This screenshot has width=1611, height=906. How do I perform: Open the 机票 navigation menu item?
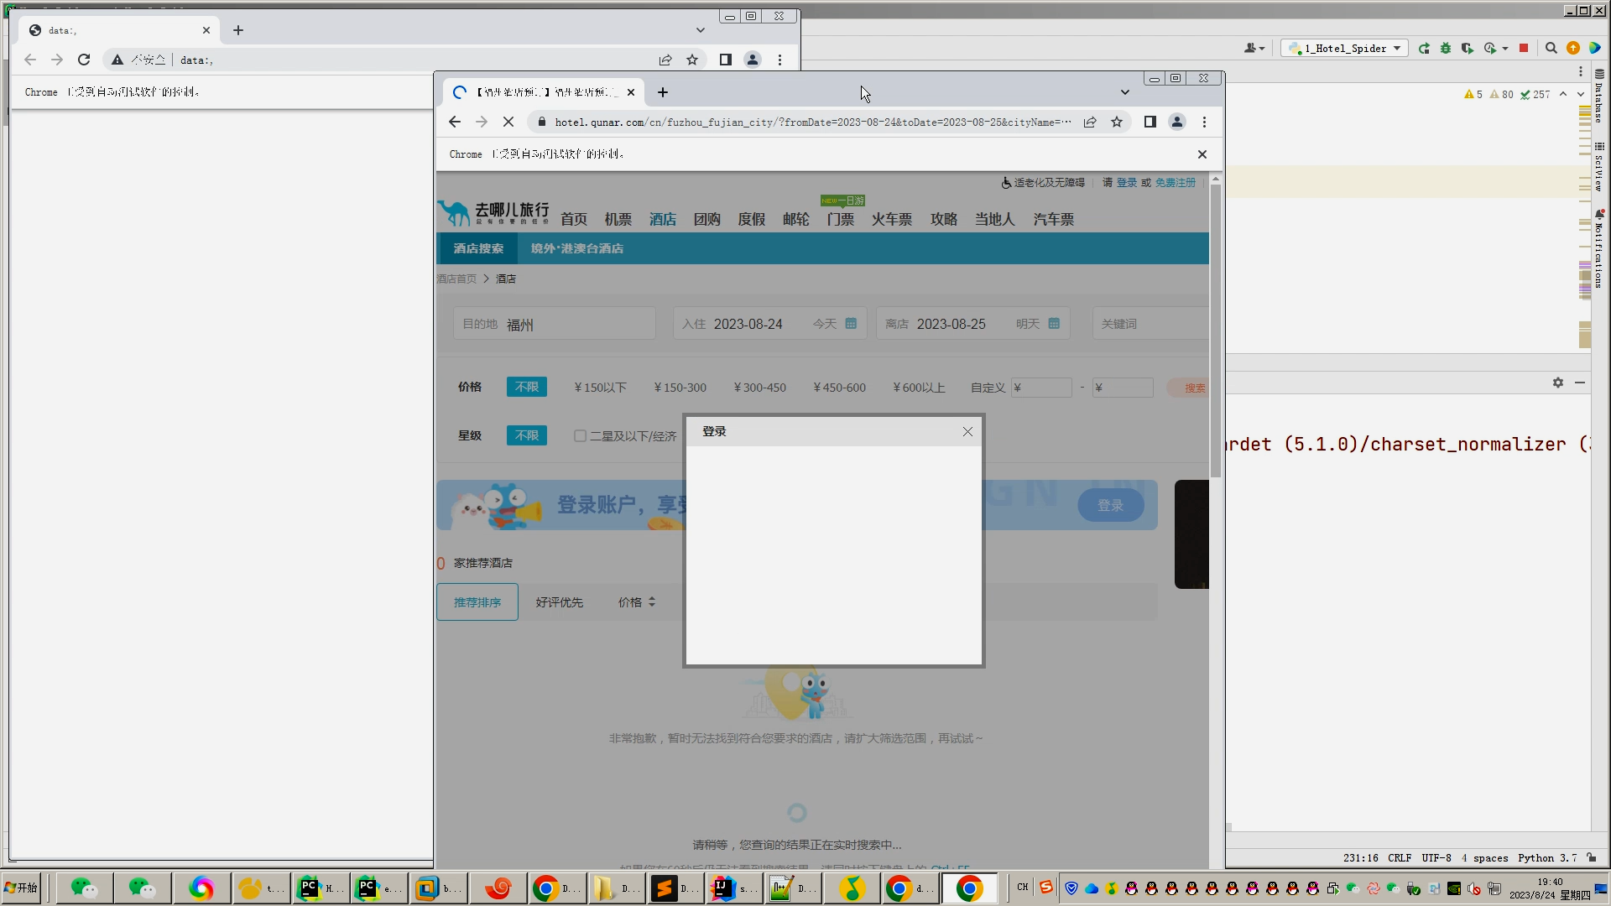pos(618,220)
